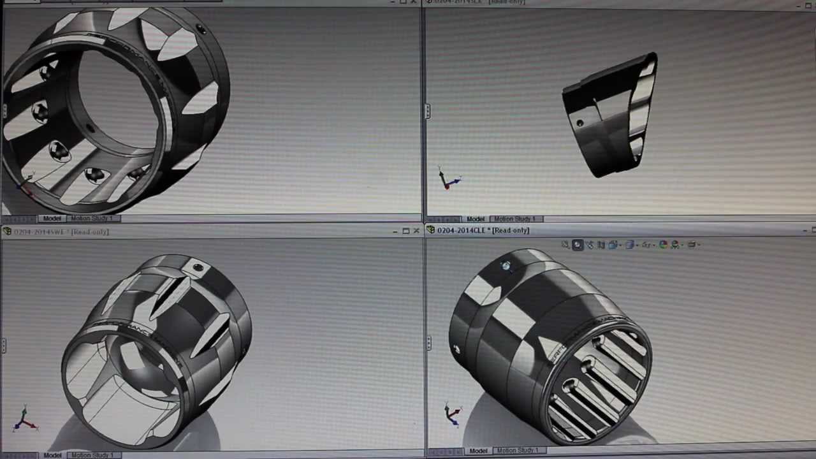Close the top-left part window
This screenshot has width=816, height=459.
[x=414, y=2]
